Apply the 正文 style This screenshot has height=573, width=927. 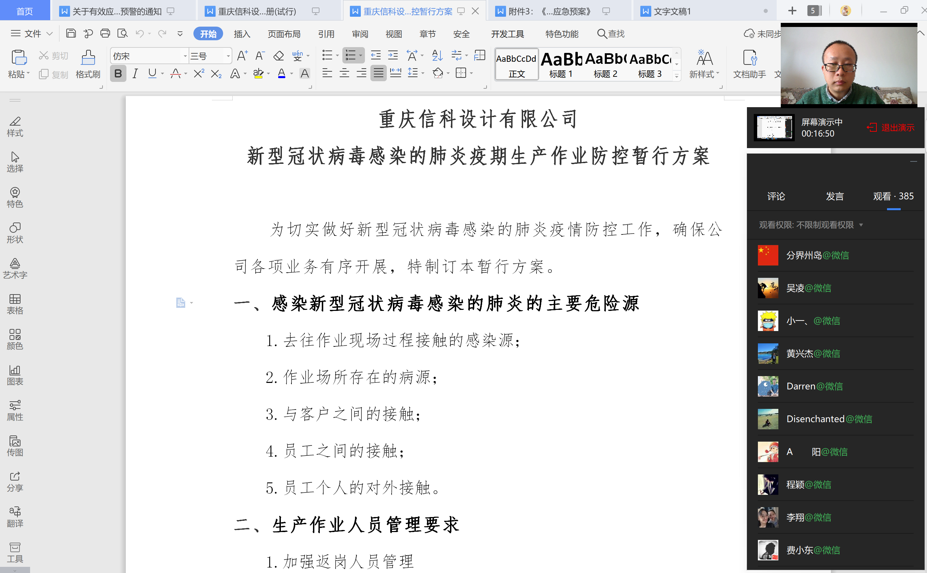click(516, 65)
